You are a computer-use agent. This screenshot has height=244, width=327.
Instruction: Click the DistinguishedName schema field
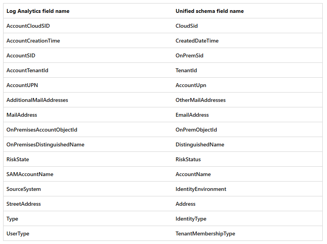pyautogui.click(x=200, y=144)
